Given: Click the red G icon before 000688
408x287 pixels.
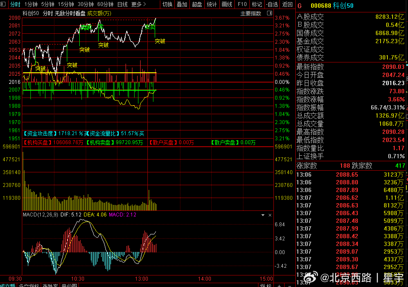Looking at the screenshot, I should coord(300,6).
